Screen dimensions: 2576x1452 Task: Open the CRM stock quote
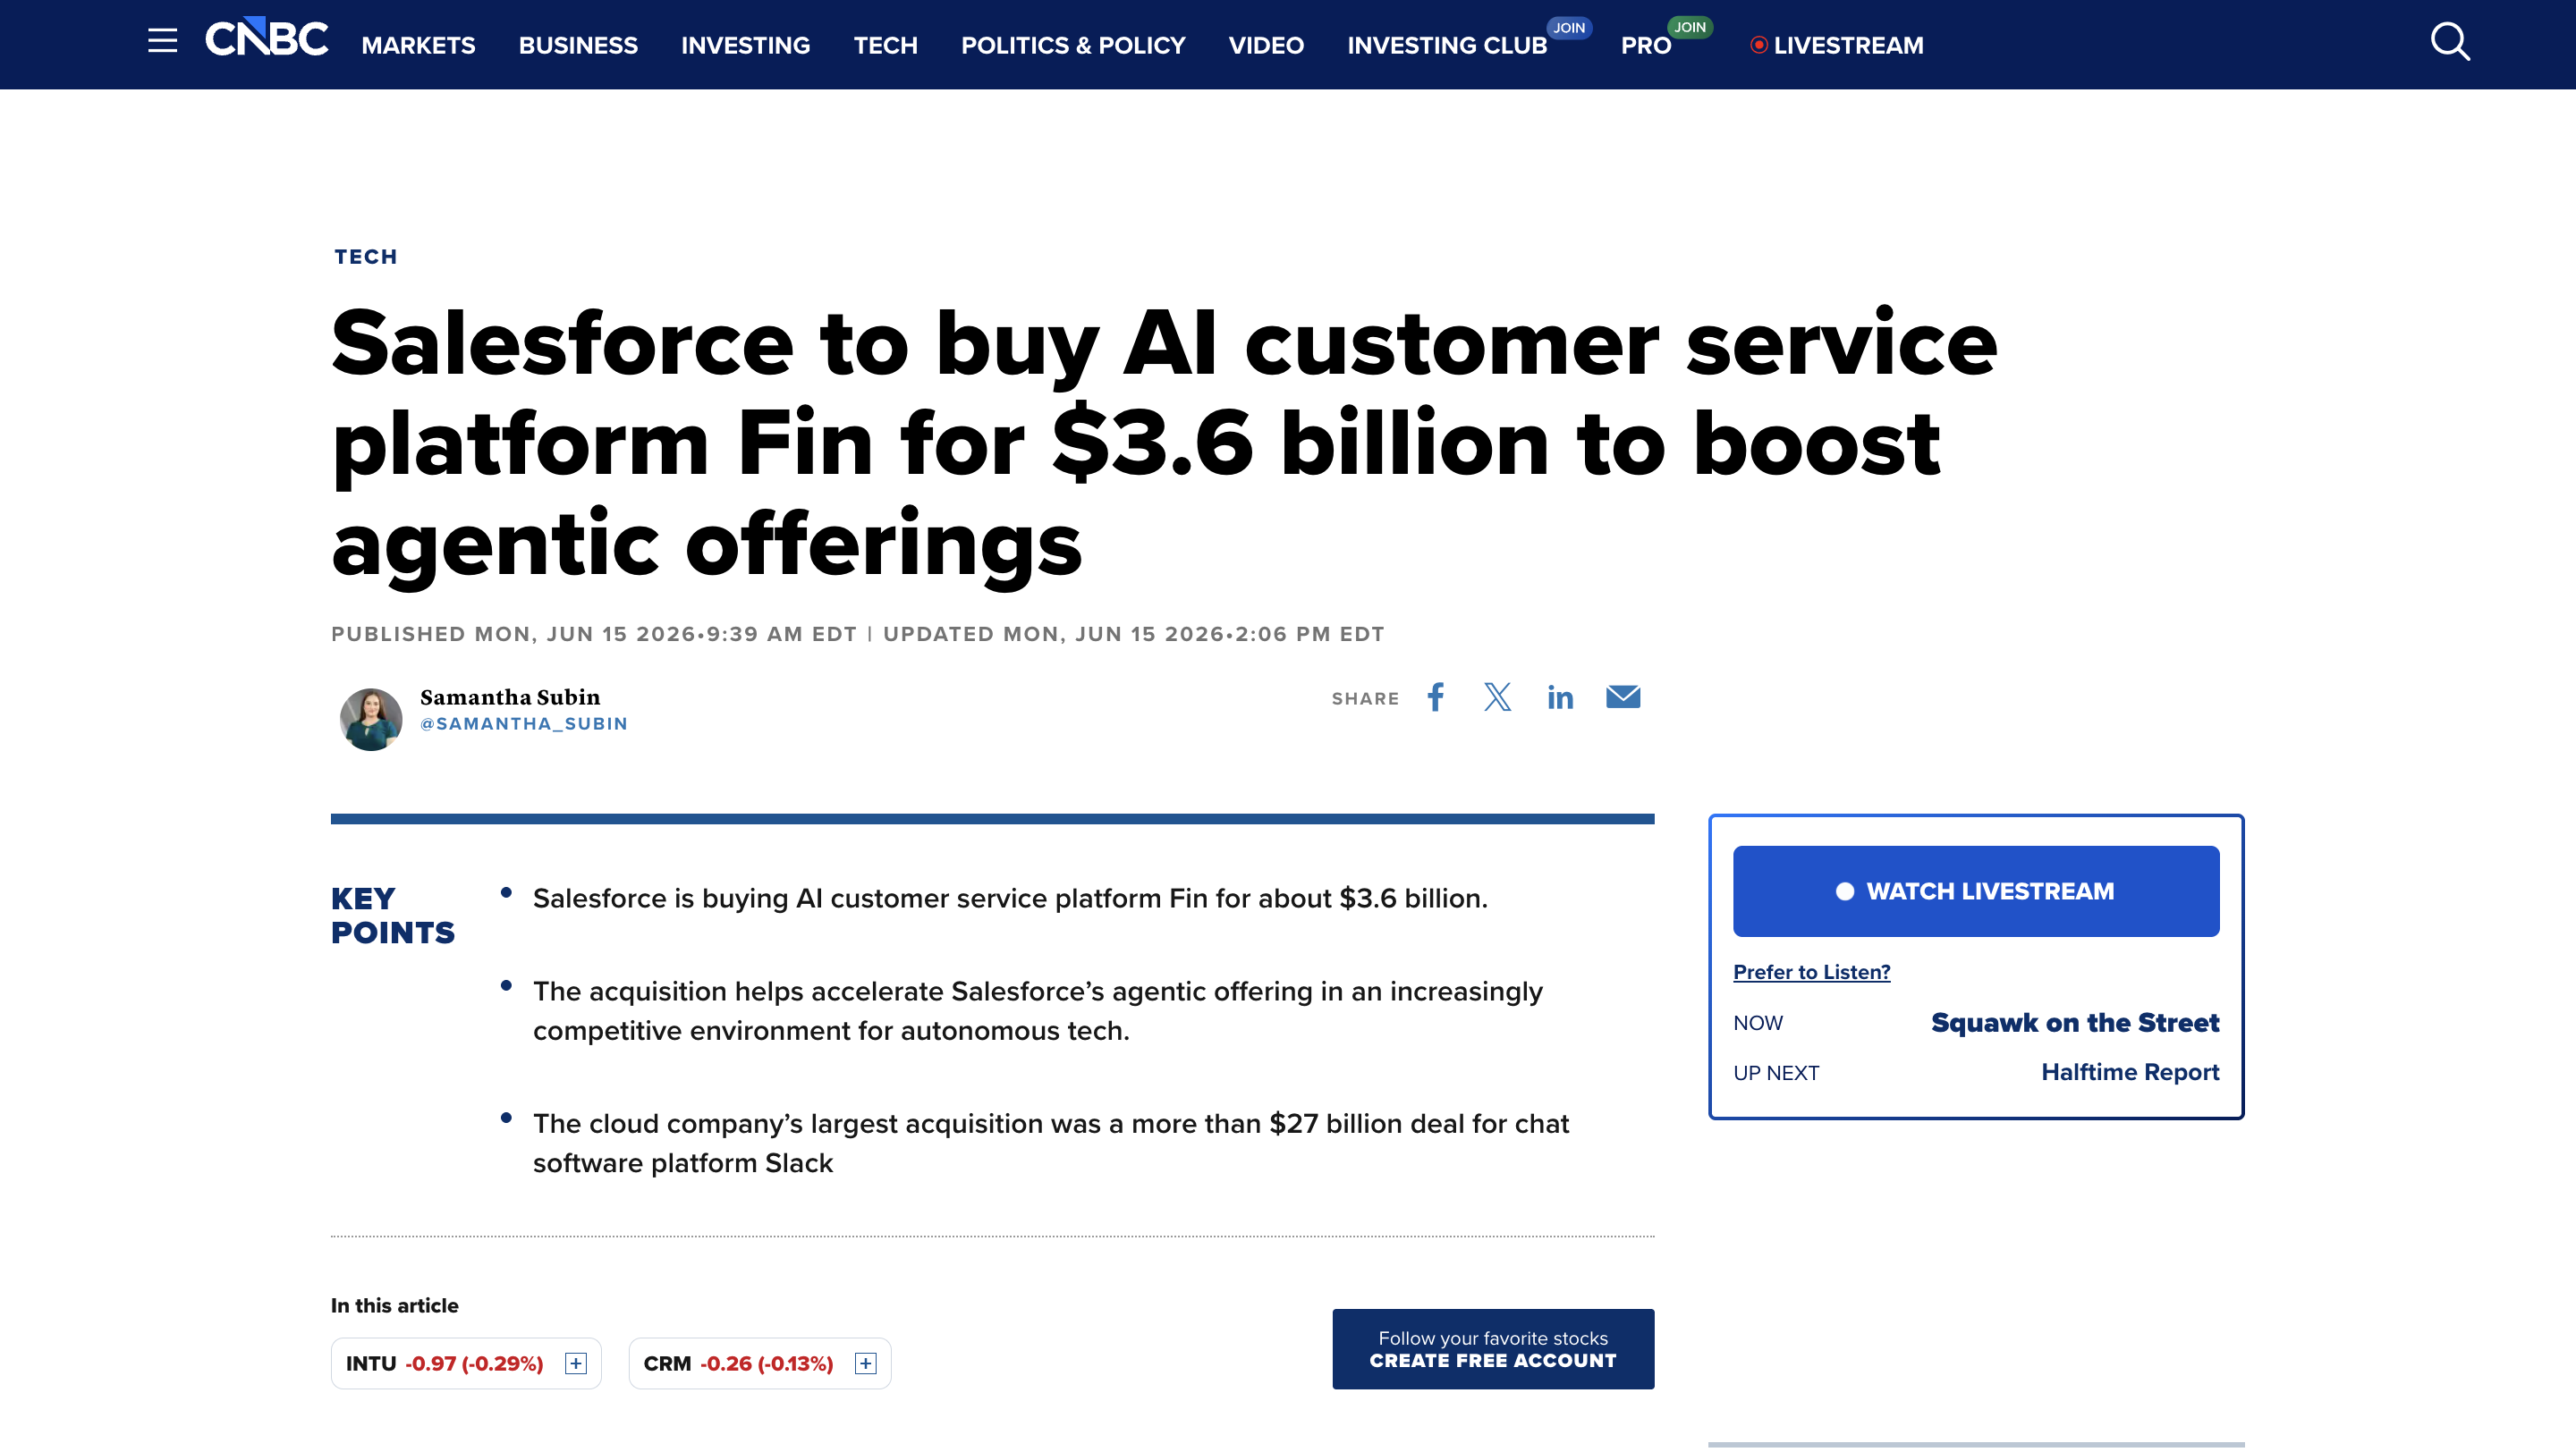click(x=738, y=1363)
